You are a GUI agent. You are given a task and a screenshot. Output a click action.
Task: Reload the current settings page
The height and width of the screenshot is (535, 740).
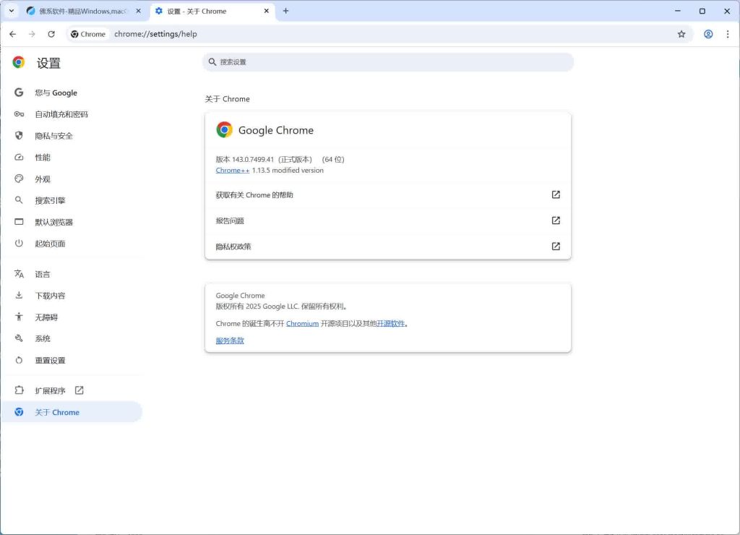(51, 34)
